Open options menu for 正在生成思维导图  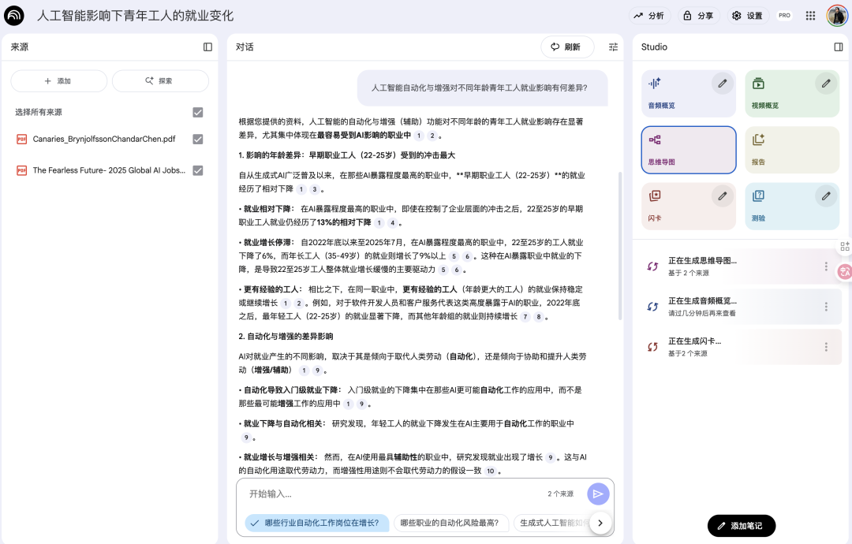coord(826,266)
